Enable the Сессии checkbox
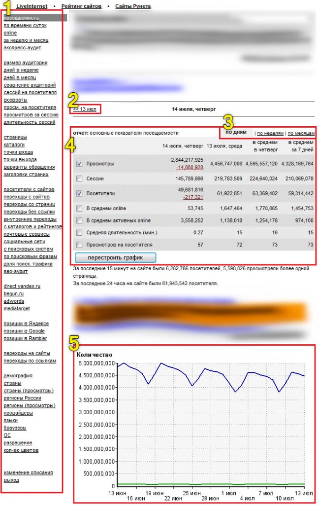This screenshot has height=505, width=319. pyautogui.click(x=80, y=179)
